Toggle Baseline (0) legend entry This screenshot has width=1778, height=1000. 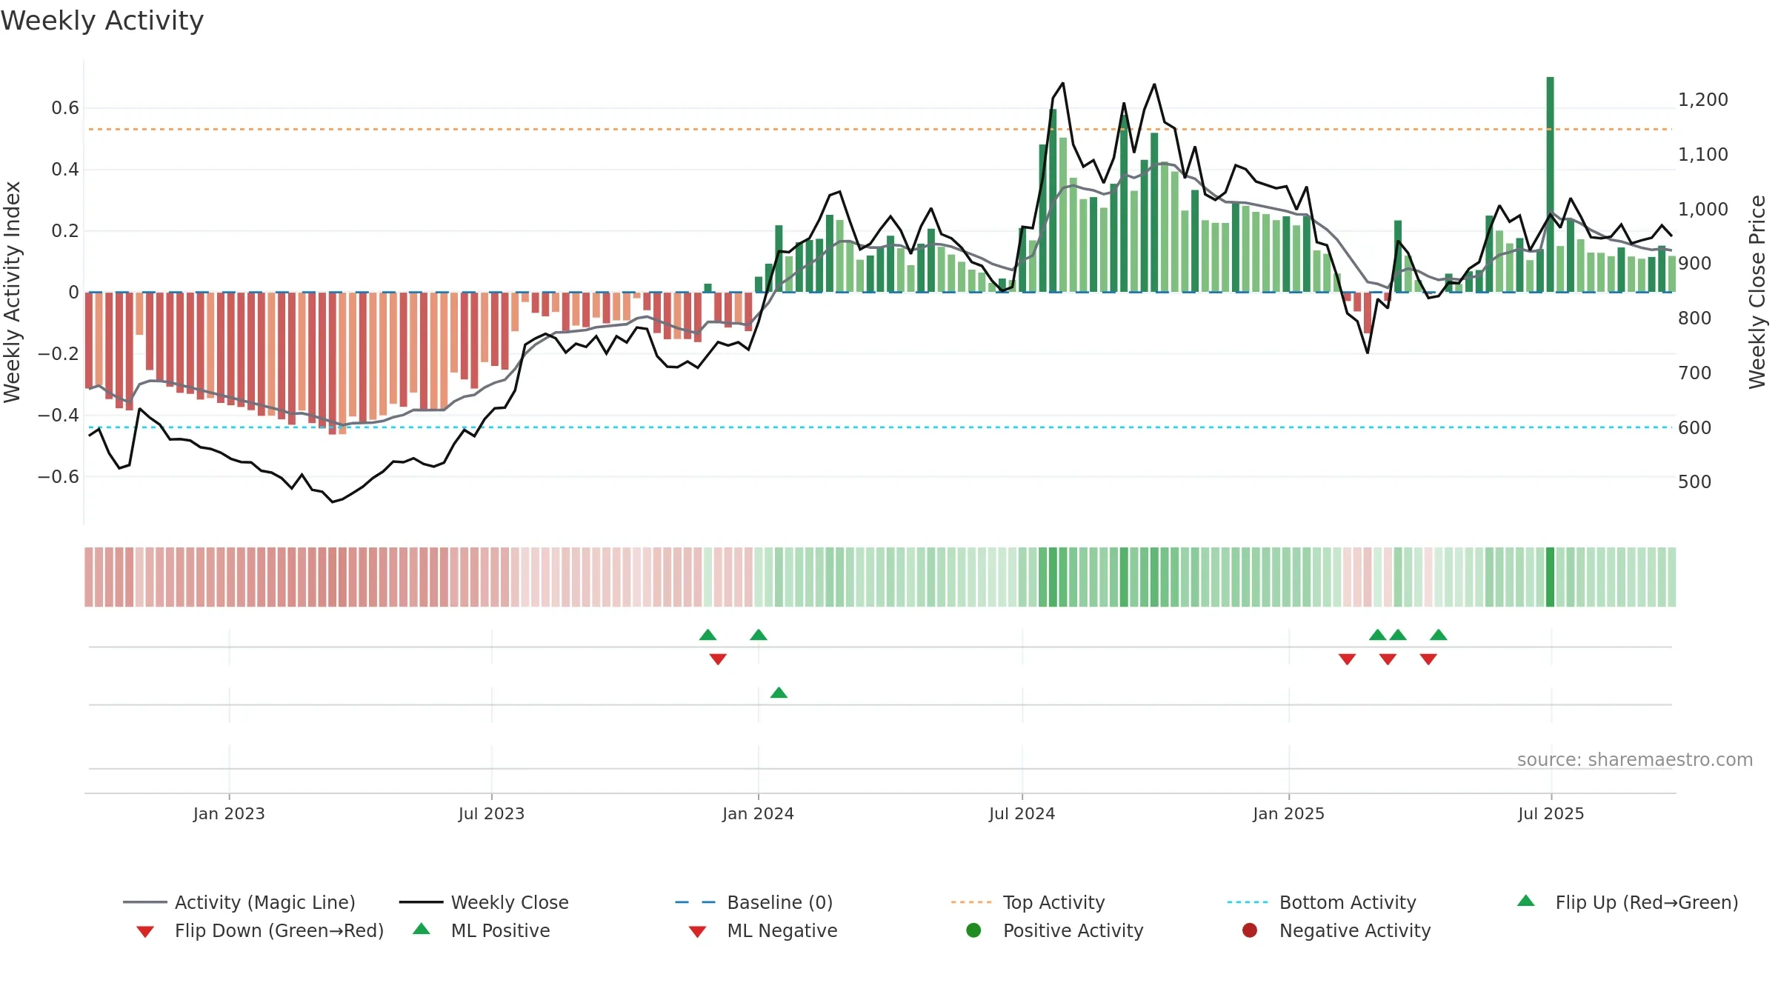coord(754,902)
